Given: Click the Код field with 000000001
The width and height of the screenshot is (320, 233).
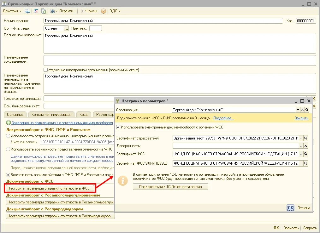Looking at the screenshot, I should click(306, 21).
